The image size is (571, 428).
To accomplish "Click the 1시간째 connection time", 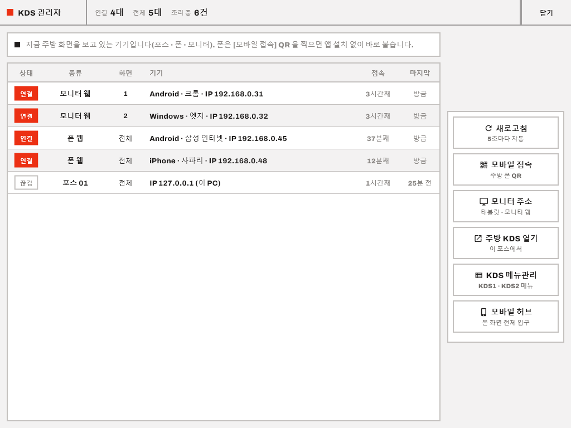I will [x=378, y=183].
